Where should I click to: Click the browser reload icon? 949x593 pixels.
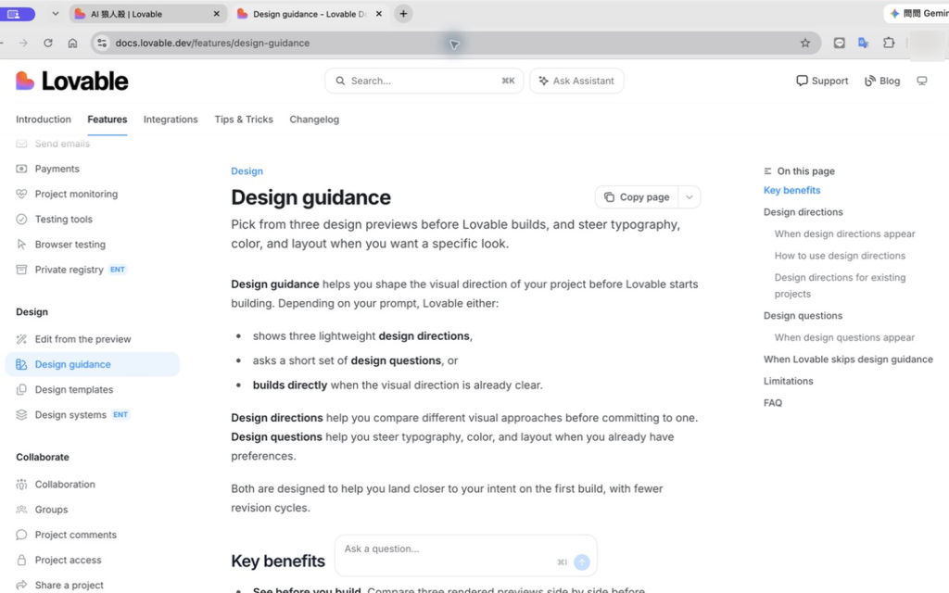point(48,43)
